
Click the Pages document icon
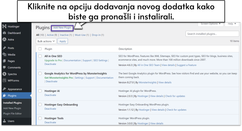[x=4, y=61]
